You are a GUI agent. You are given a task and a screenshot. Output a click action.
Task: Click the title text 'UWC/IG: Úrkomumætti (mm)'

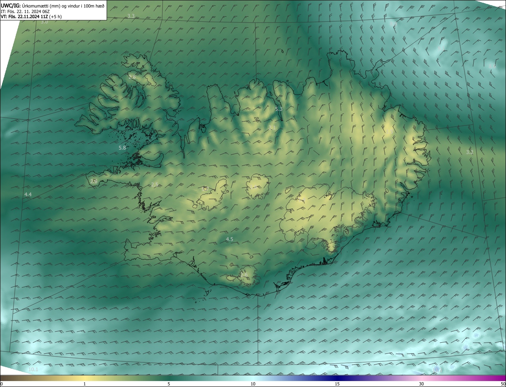click(30, 6)
